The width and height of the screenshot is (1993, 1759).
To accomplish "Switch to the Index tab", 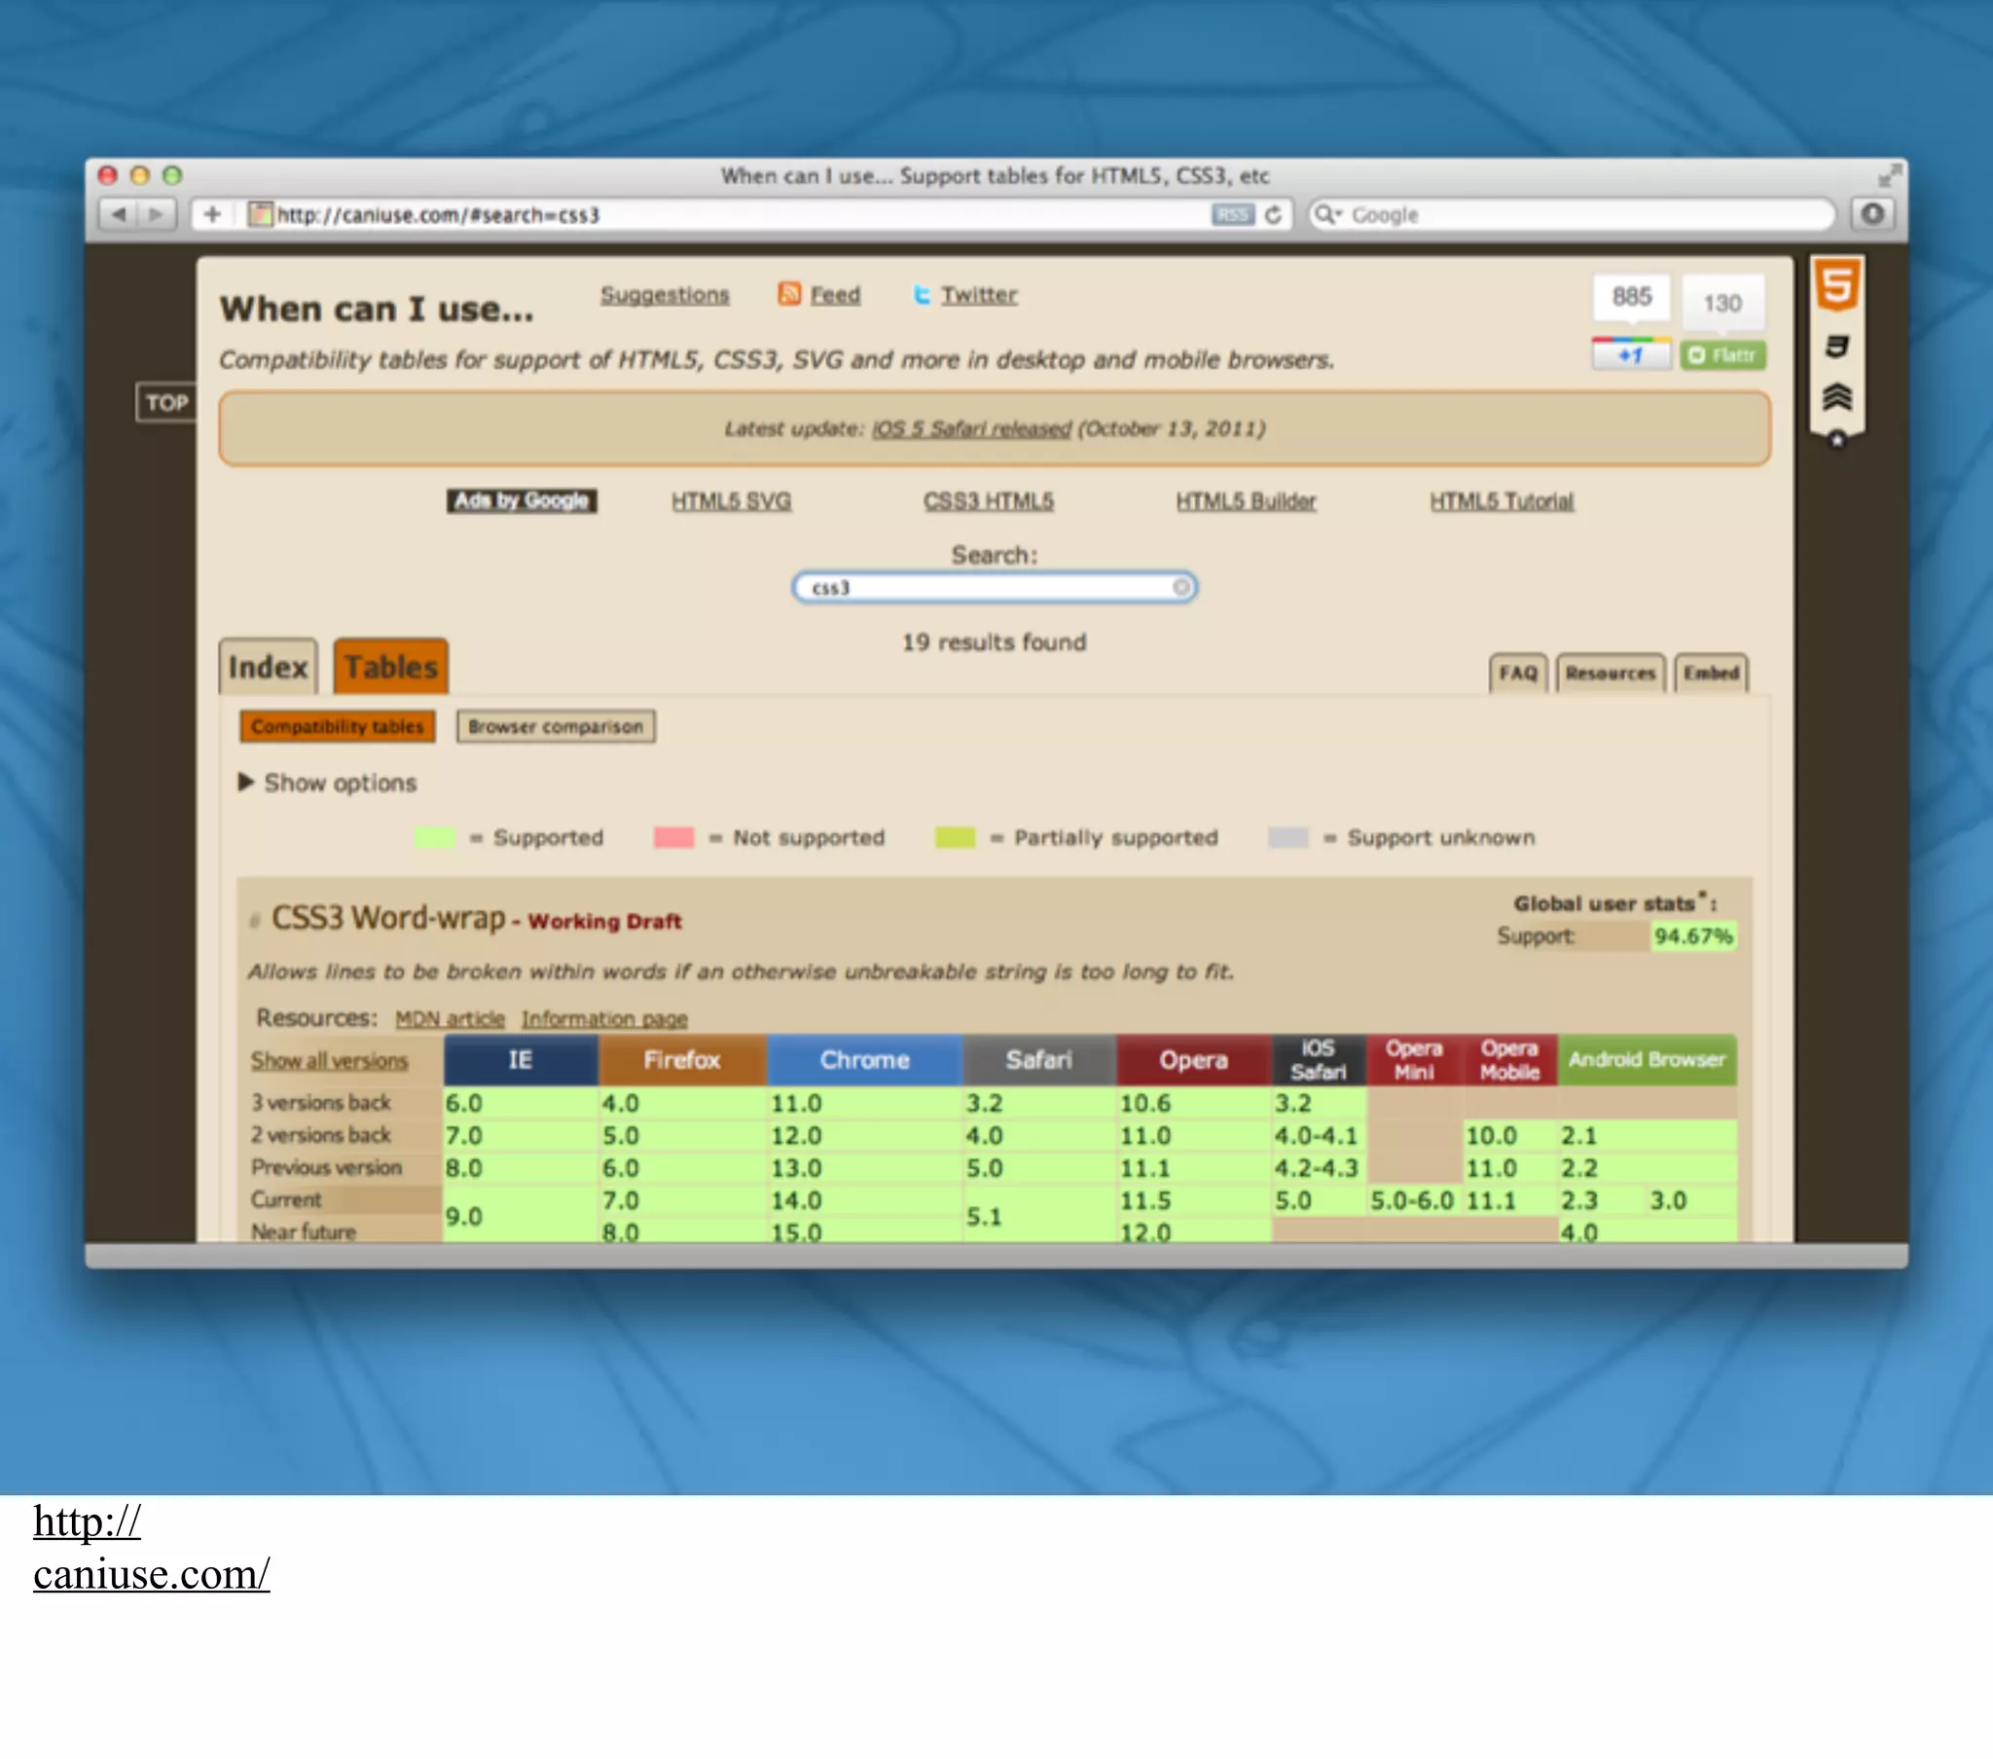I will [x=269, y=668].
